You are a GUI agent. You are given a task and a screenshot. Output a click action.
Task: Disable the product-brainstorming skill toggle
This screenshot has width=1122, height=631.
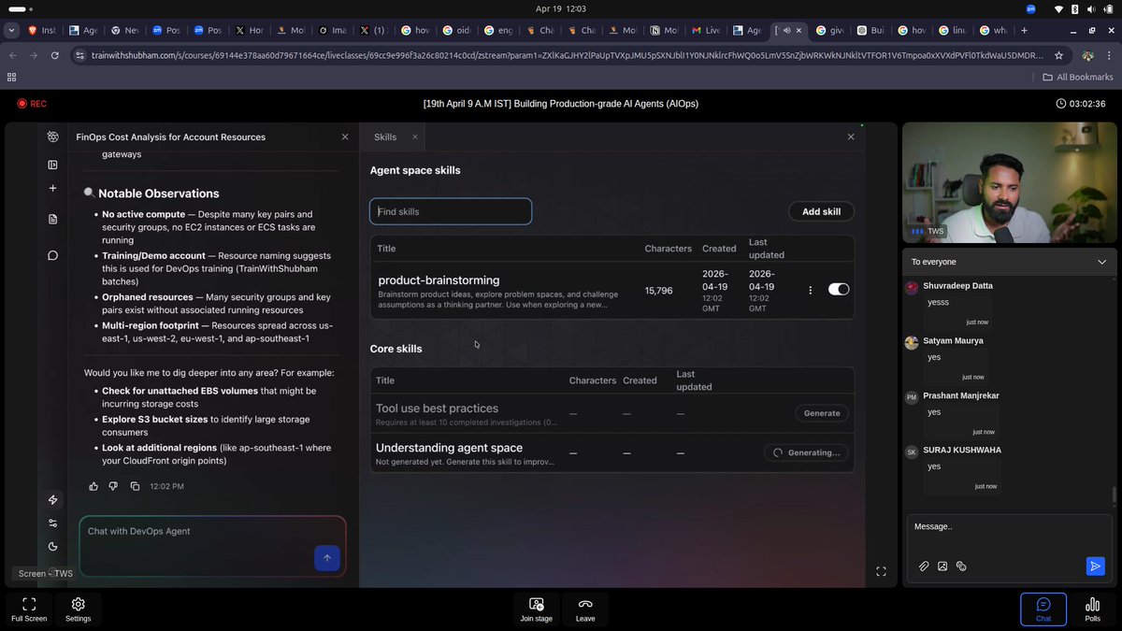coord(839,290)
